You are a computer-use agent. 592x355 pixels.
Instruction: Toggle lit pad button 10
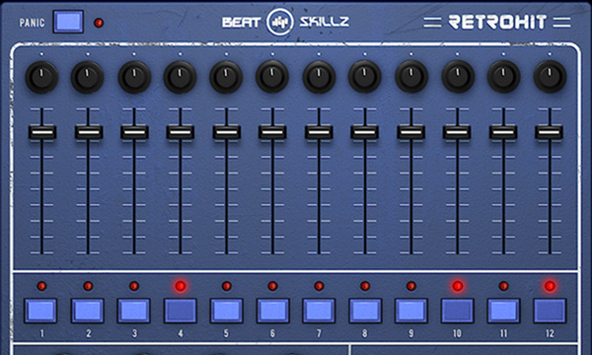pos(457,311)
